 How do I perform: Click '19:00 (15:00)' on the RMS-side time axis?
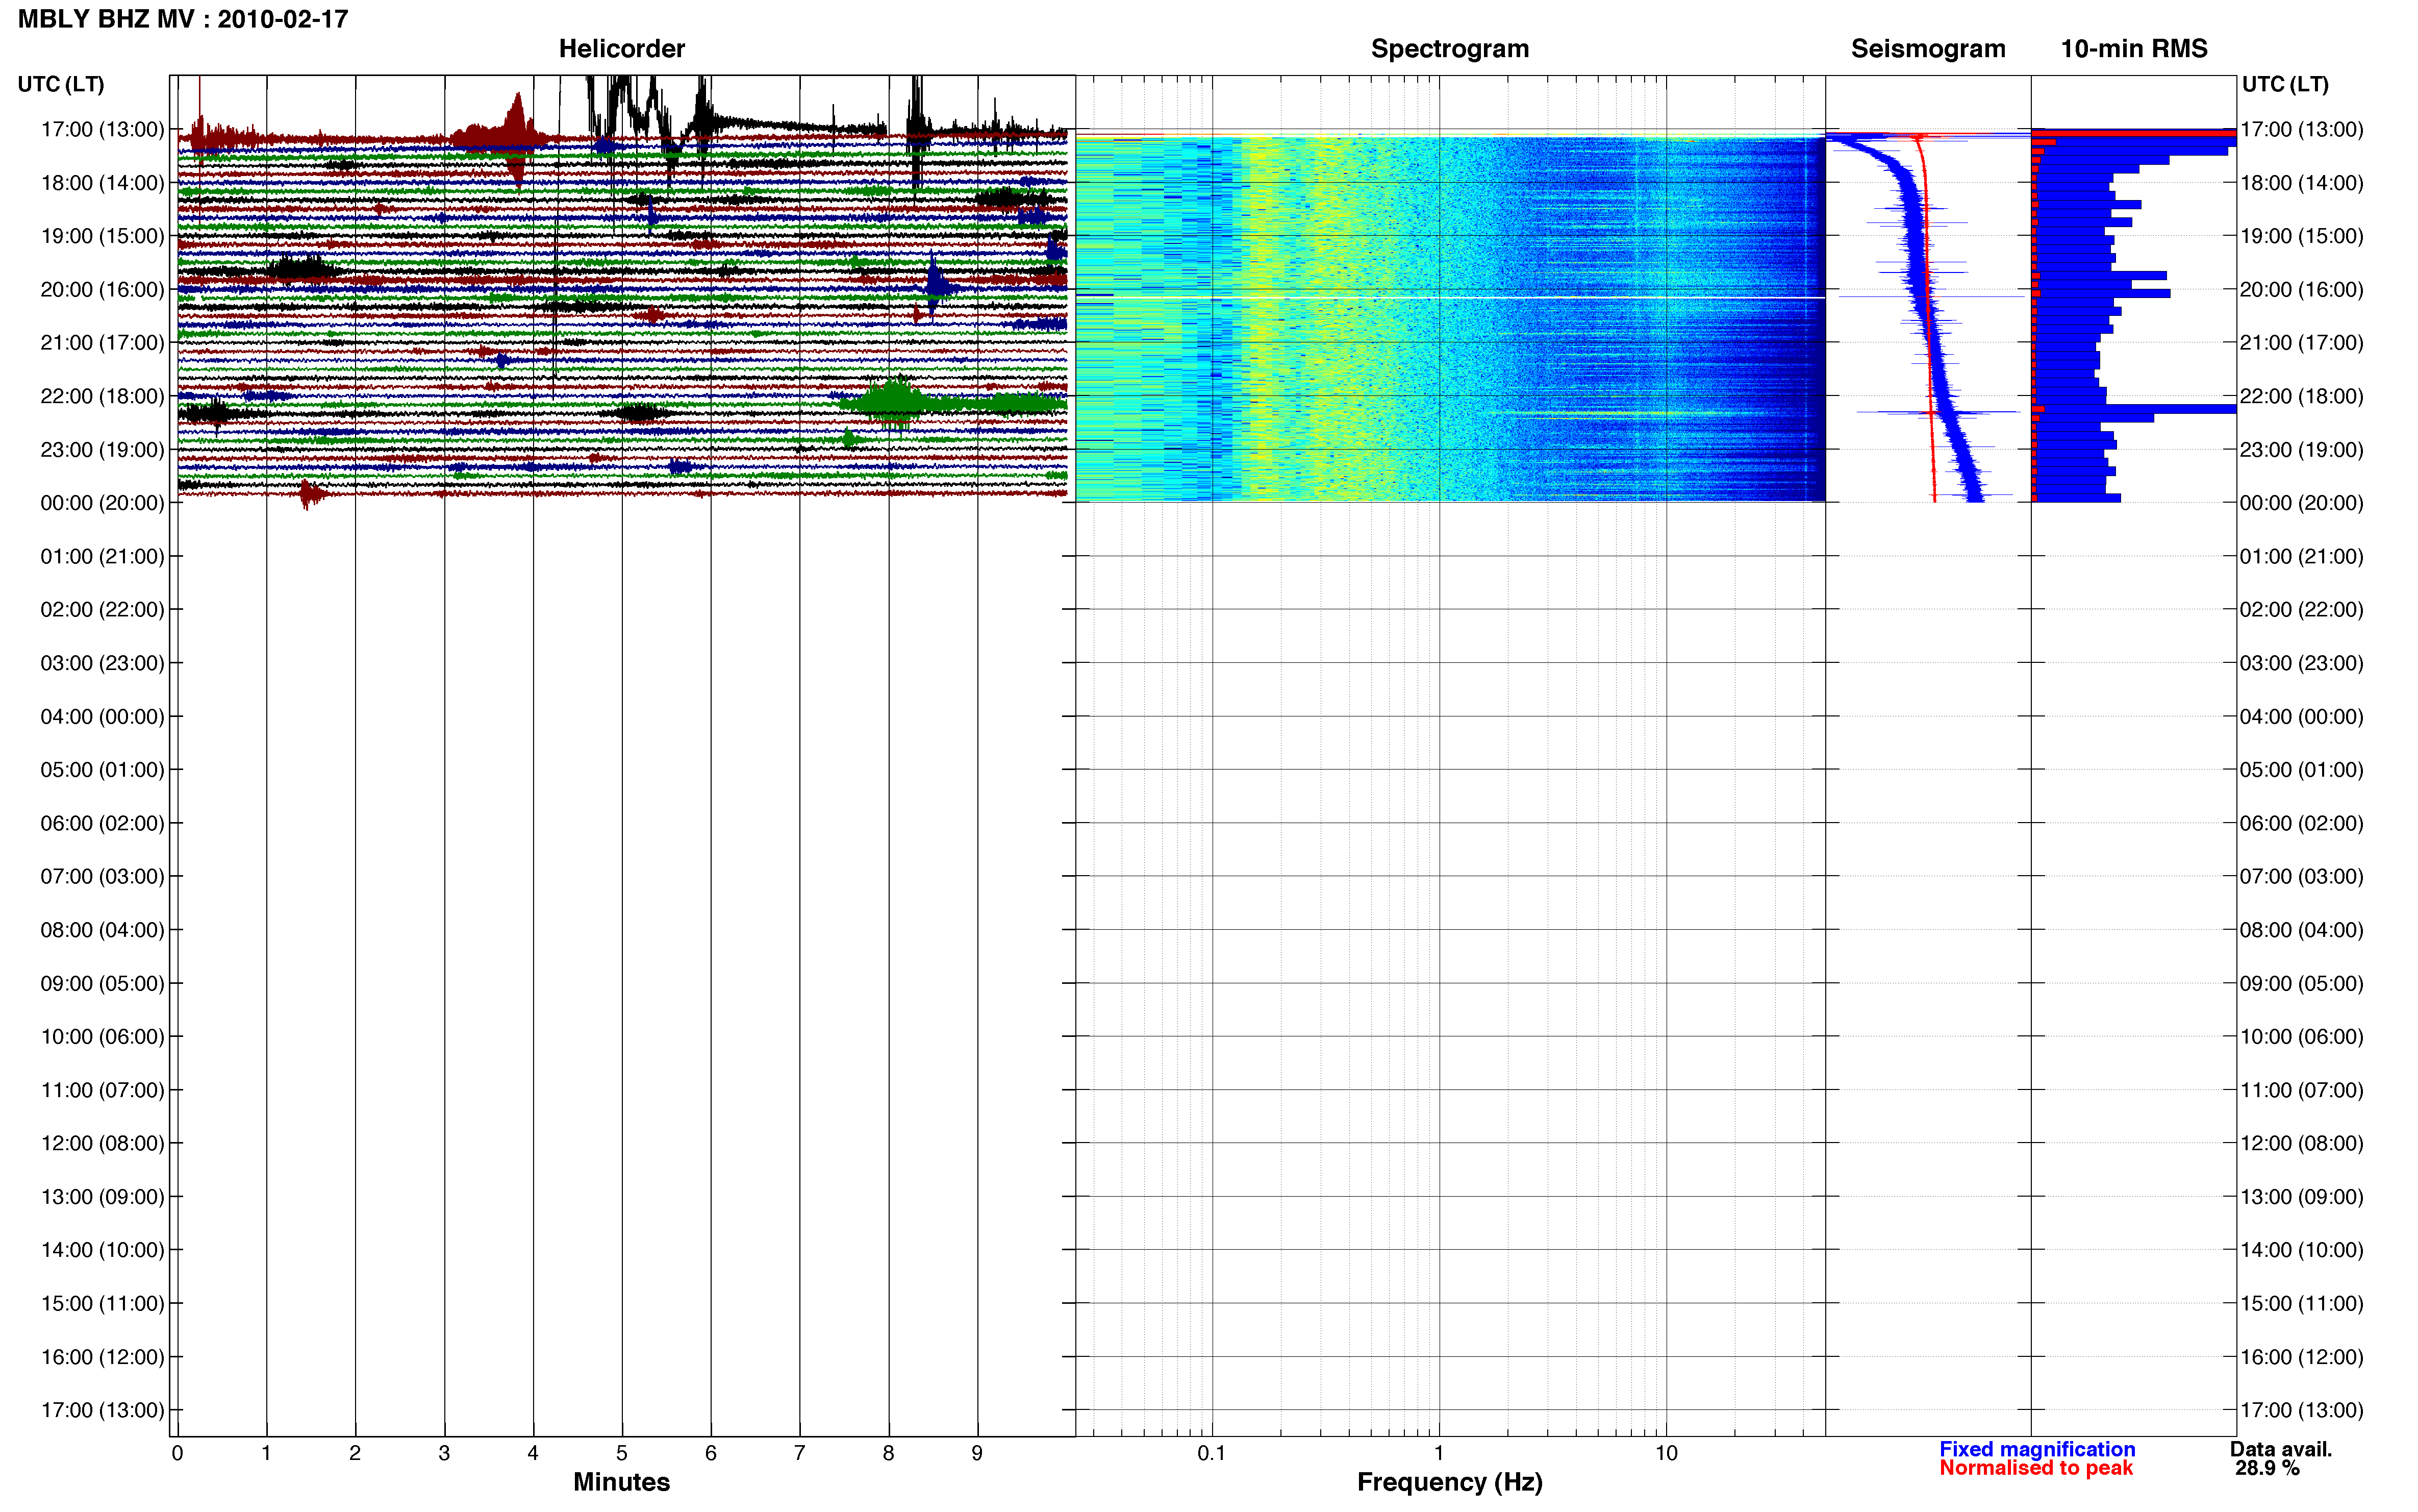tap(2301, 236)
